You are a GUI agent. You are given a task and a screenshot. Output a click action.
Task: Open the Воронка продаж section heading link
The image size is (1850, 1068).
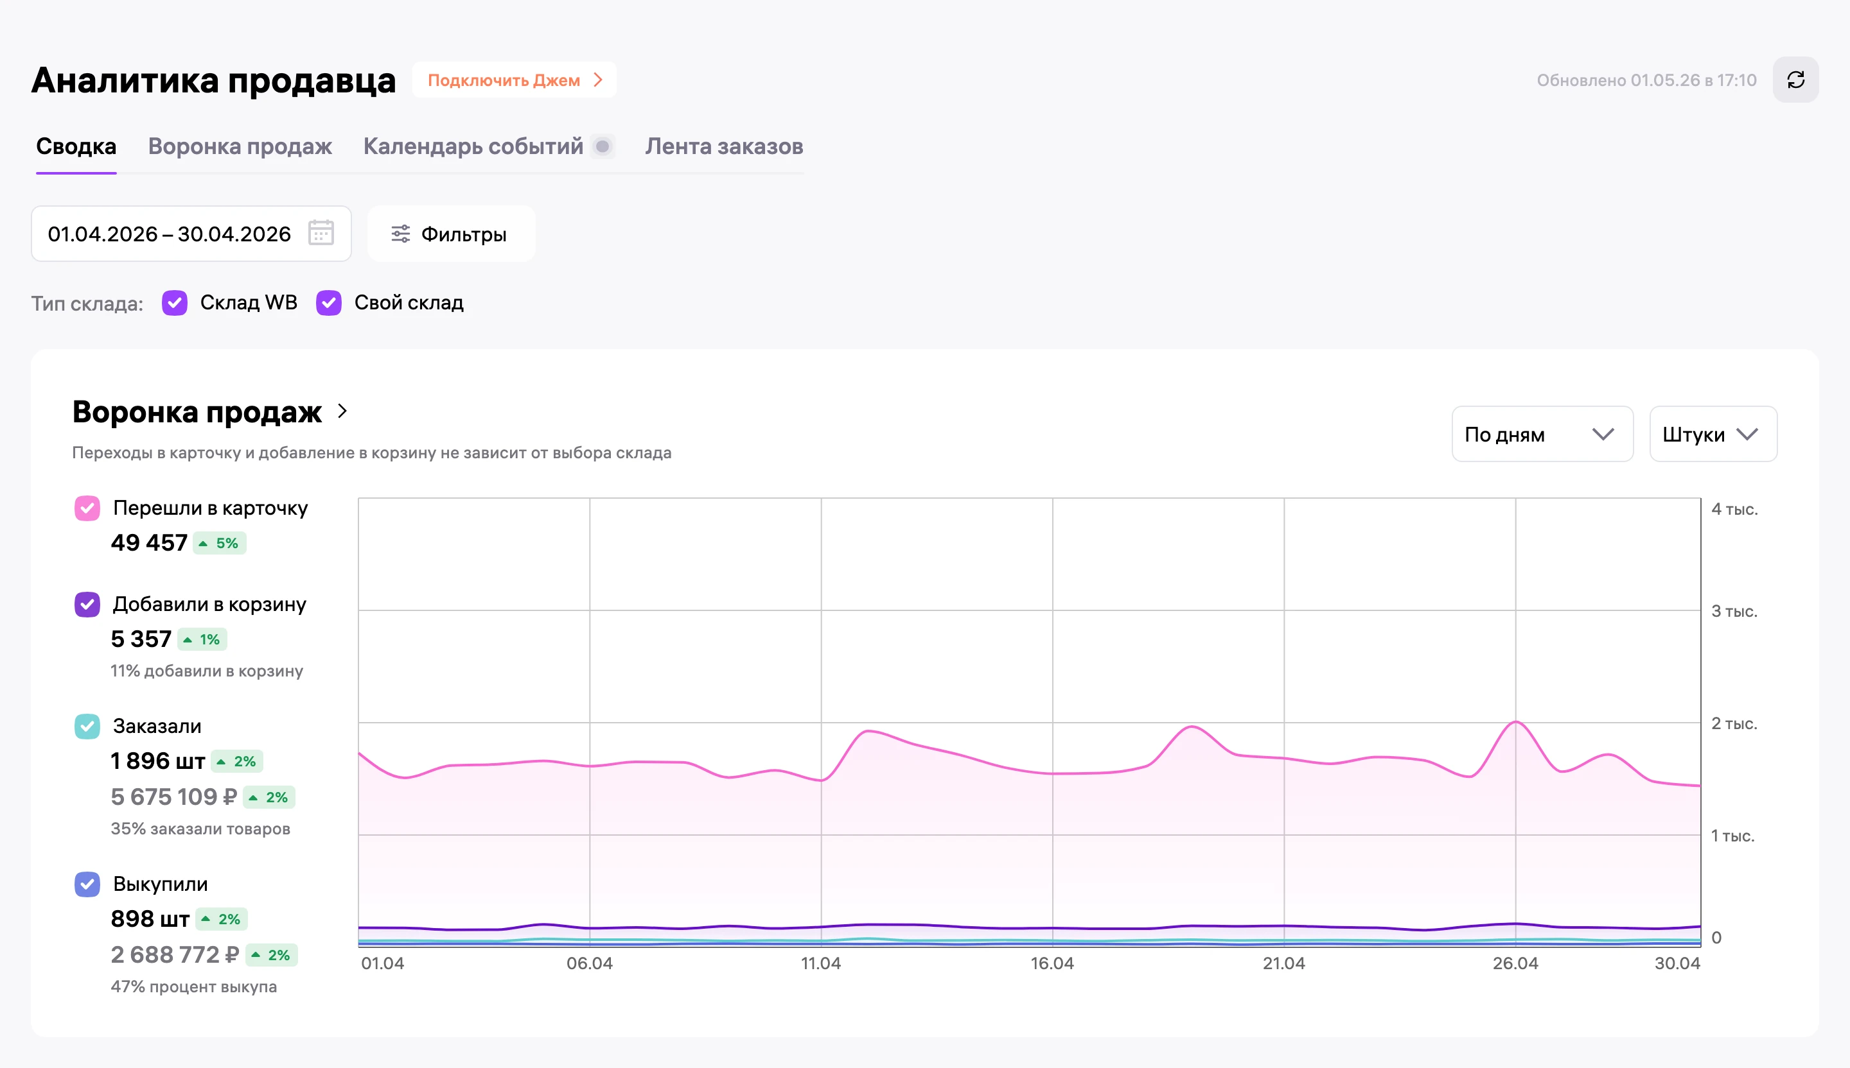click(x=197, y=411)
